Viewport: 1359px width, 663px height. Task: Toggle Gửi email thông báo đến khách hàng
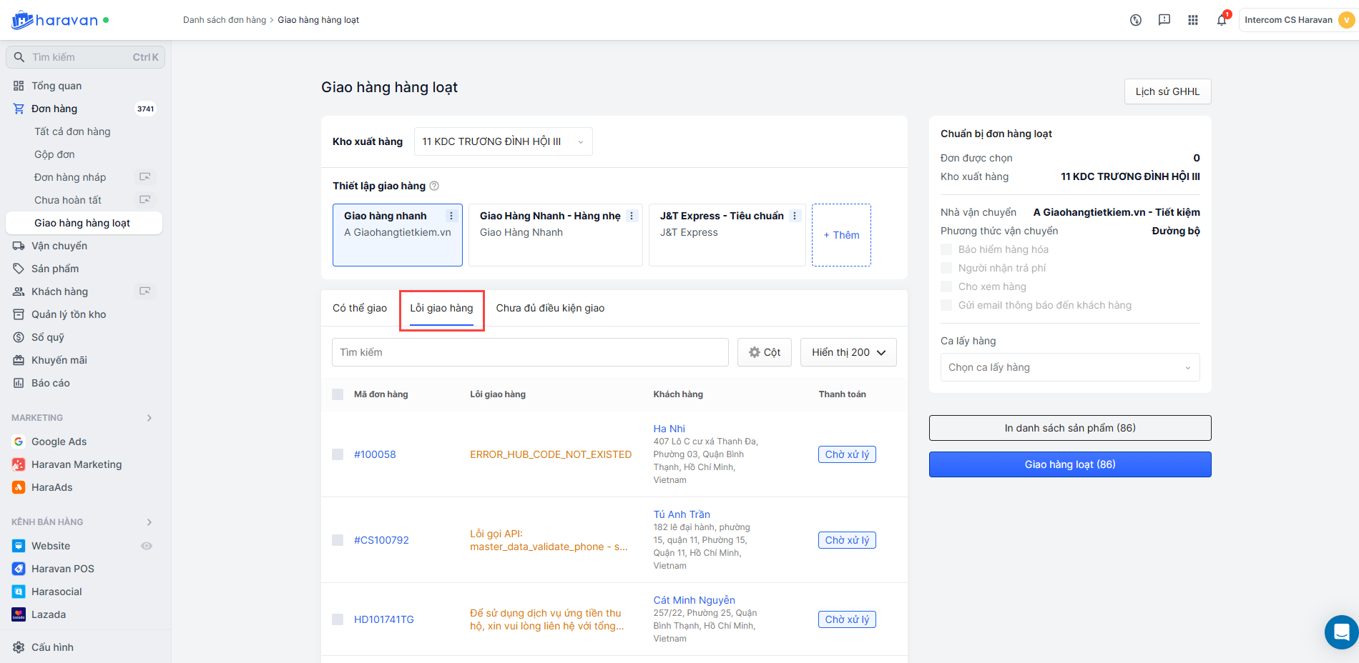(946, 305)
